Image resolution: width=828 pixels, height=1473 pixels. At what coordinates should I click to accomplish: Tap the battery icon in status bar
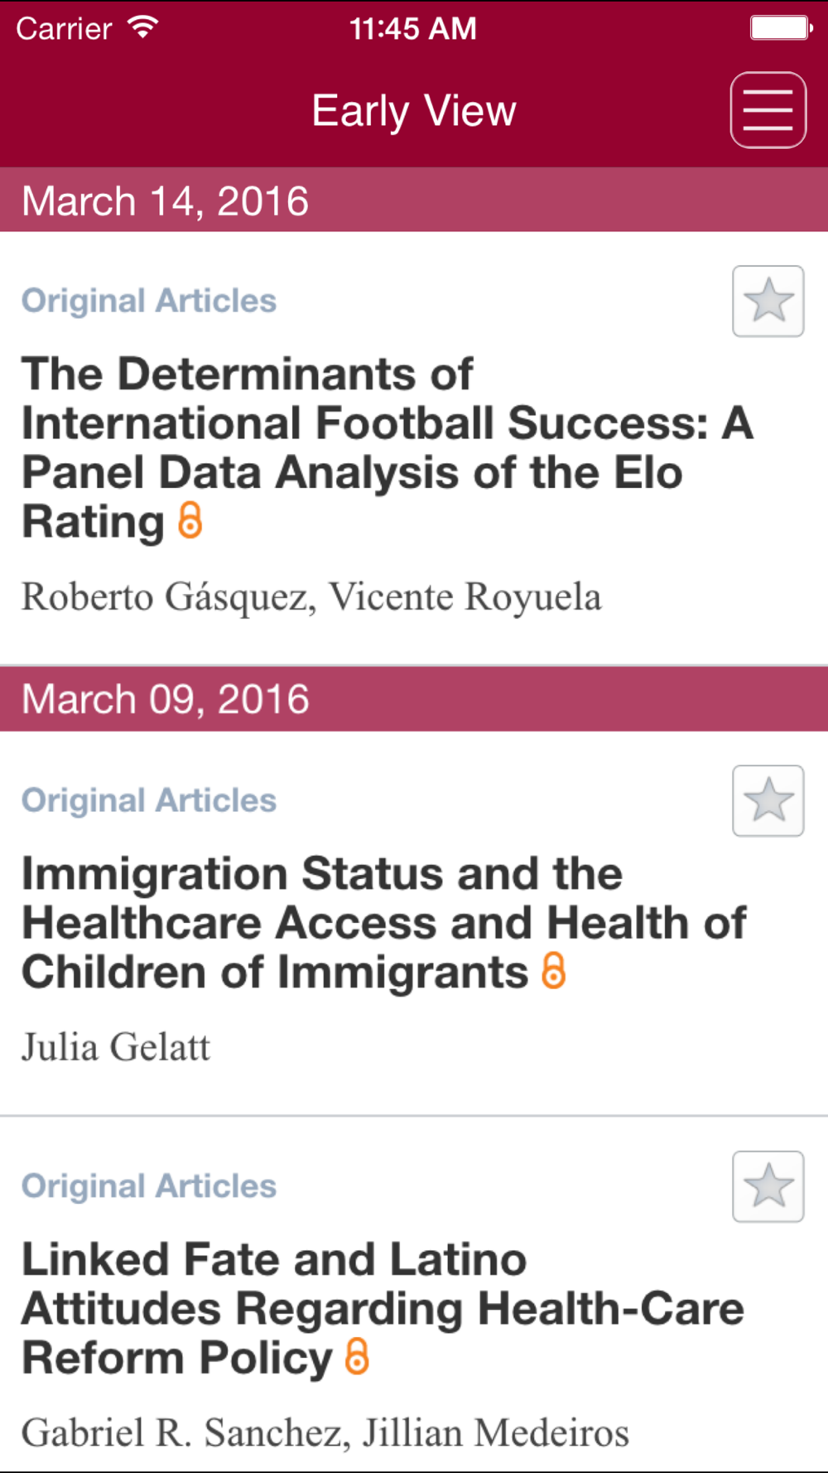tap(782, 28)
